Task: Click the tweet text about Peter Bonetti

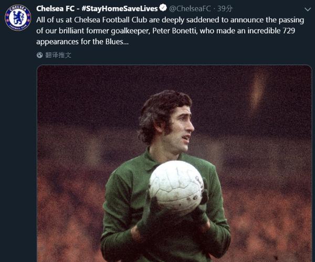Action: click(170, 31)
